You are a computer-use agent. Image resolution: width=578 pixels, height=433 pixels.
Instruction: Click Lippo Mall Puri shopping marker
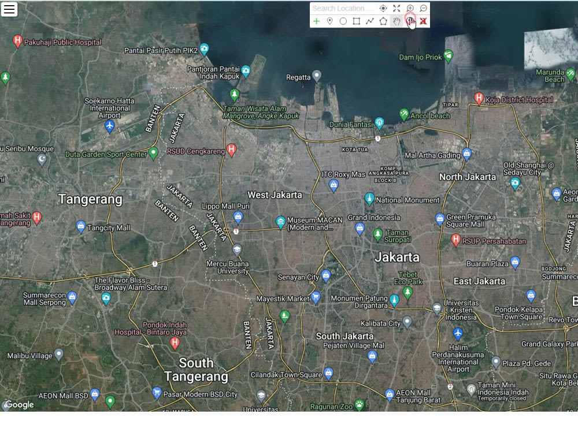click(x=238, y=217)
